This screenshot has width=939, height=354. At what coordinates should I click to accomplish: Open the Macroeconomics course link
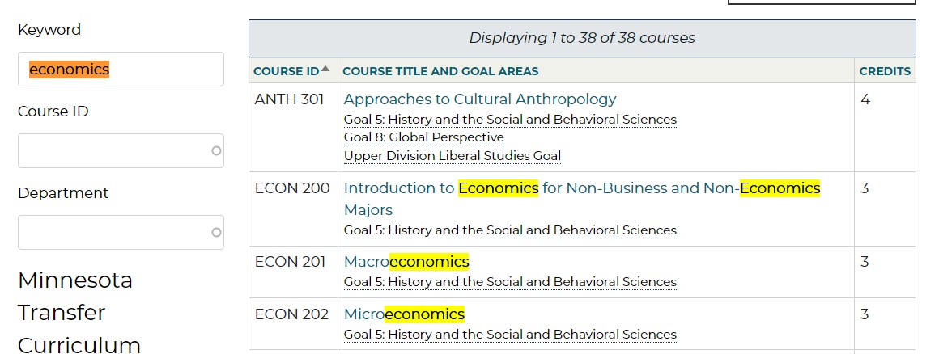coord(406,262)
